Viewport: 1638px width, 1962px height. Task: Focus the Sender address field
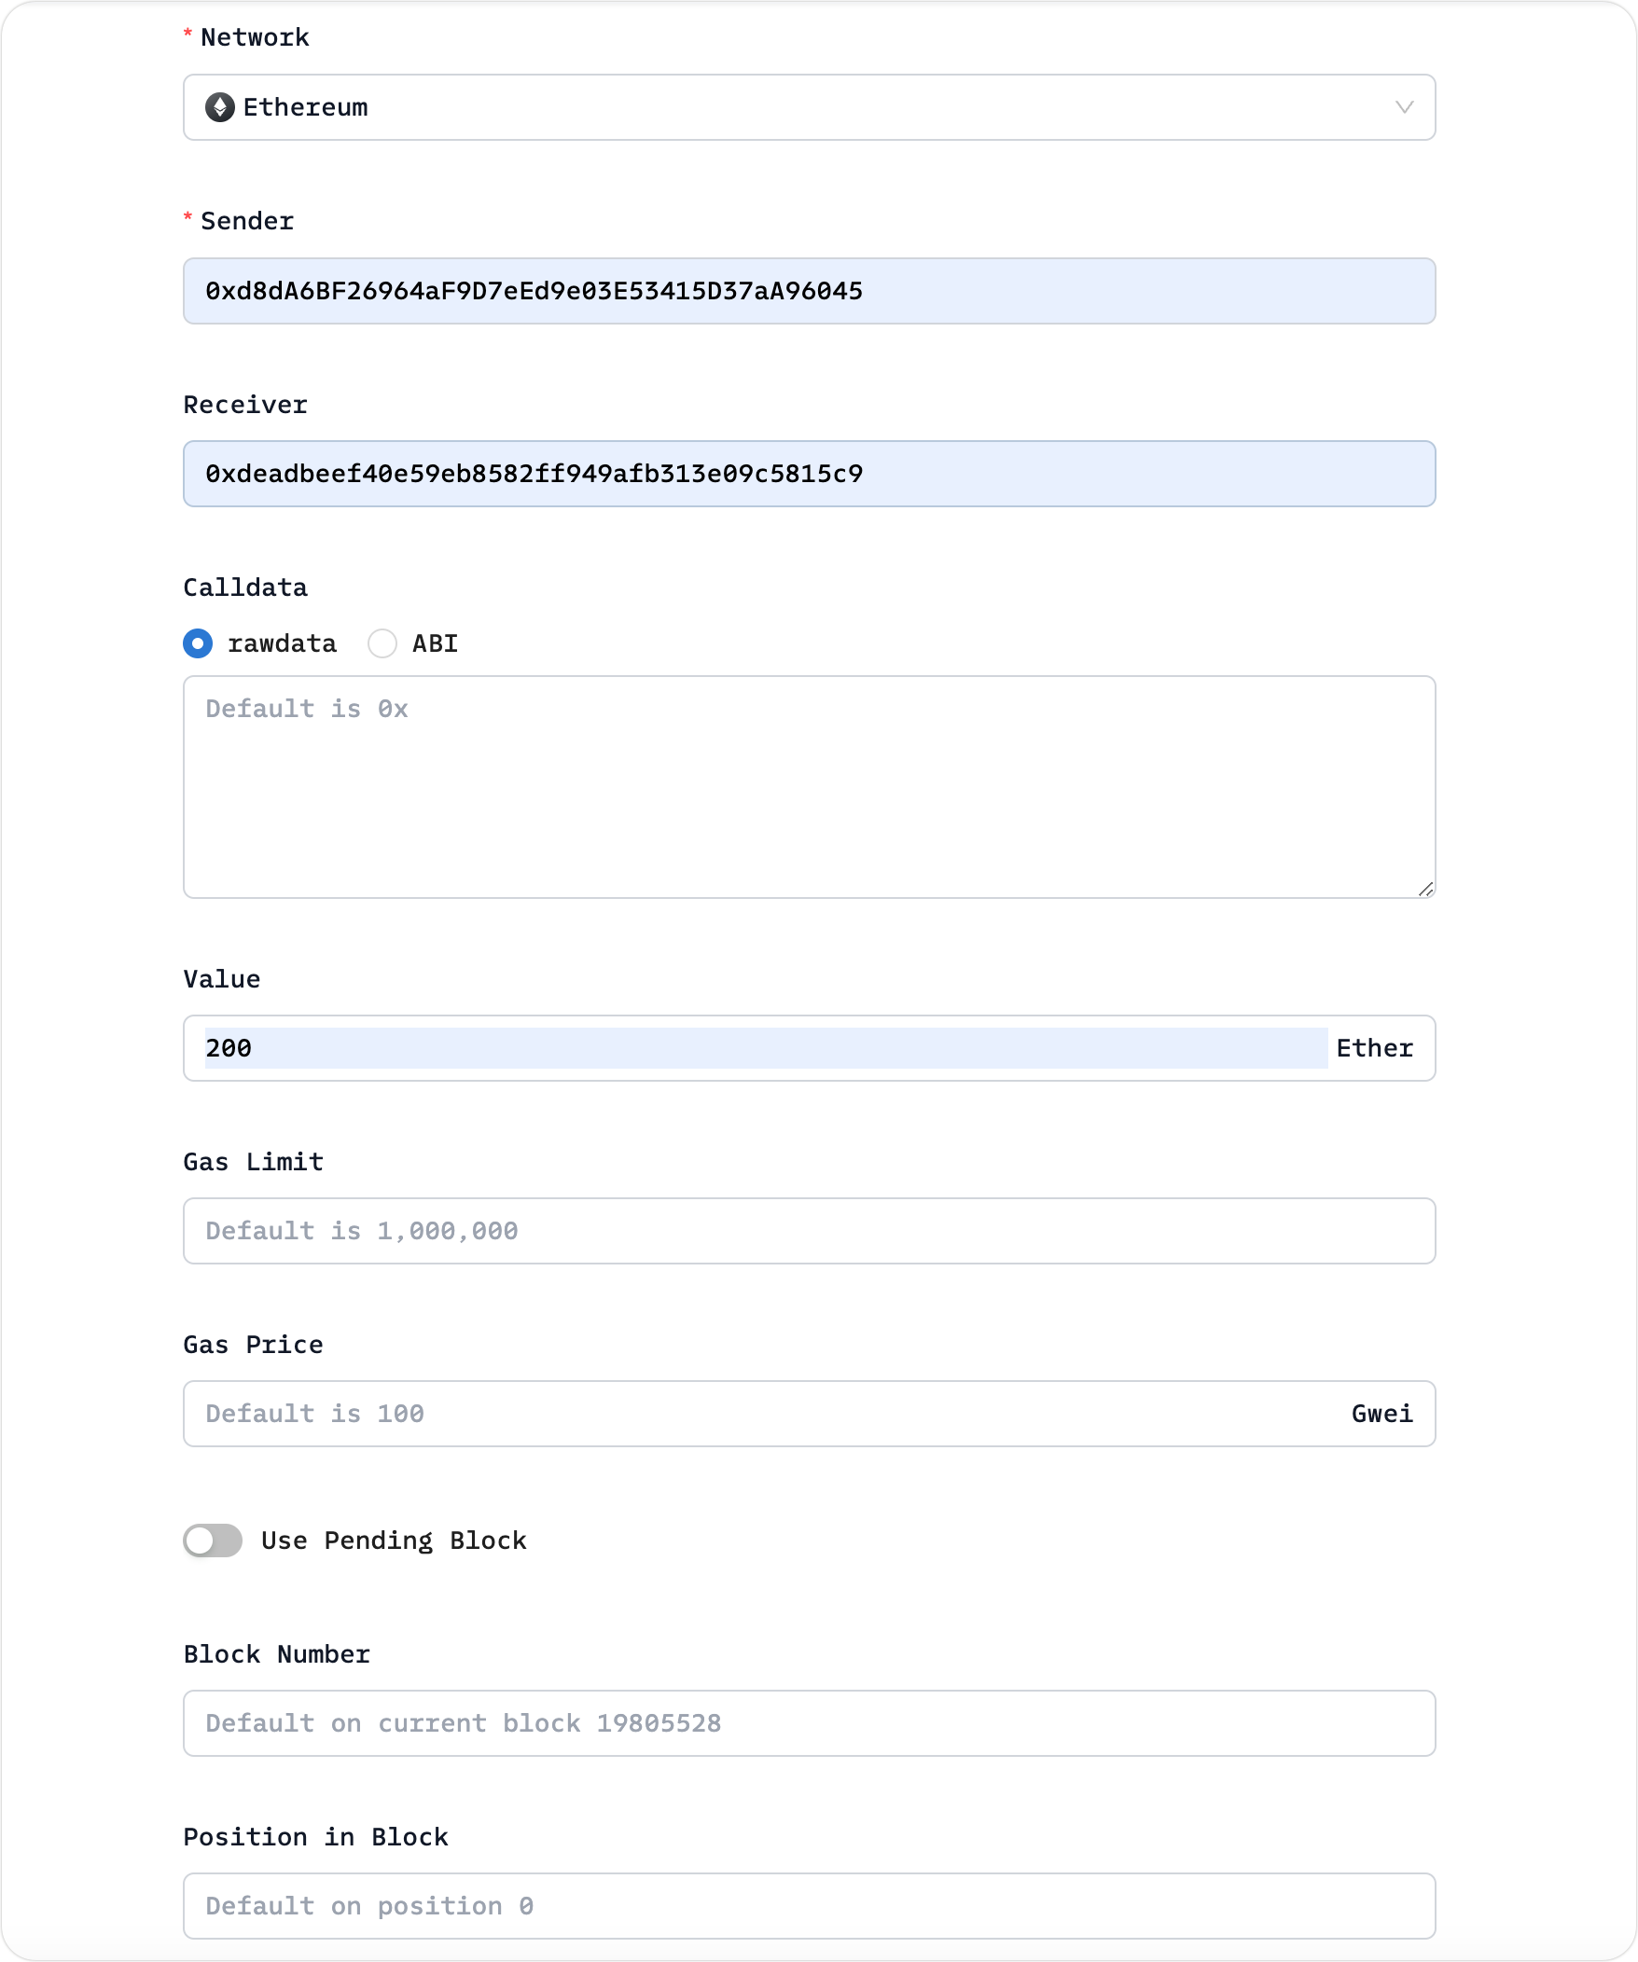(x=808, y=292)
